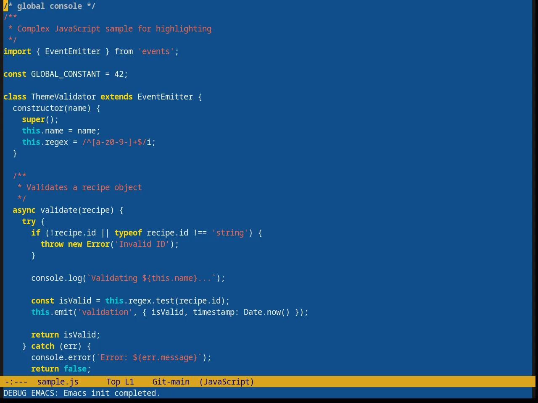
Task: Click the 'catch' keyword
Action: (x=42, y=346)
